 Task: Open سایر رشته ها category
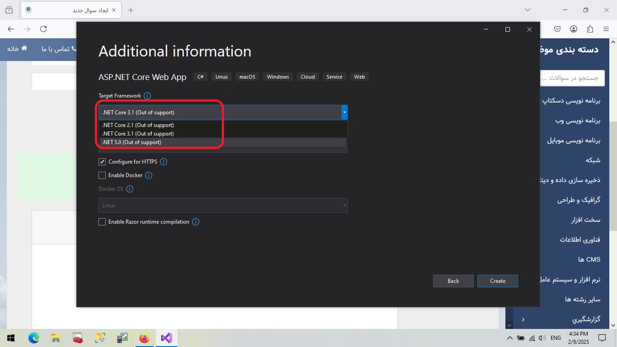point(583,299)
